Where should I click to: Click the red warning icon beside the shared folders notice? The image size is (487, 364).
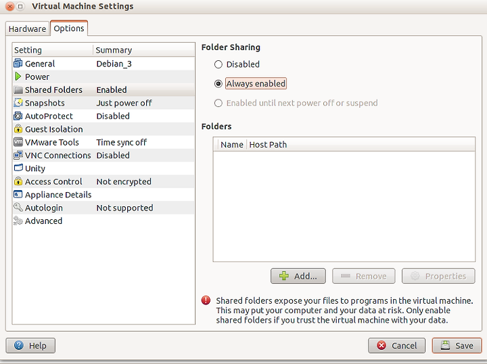coord(206,300)
